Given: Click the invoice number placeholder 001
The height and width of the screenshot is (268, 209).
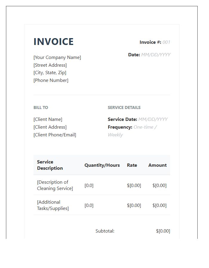Looking at the screenshot, I should 166,42.
